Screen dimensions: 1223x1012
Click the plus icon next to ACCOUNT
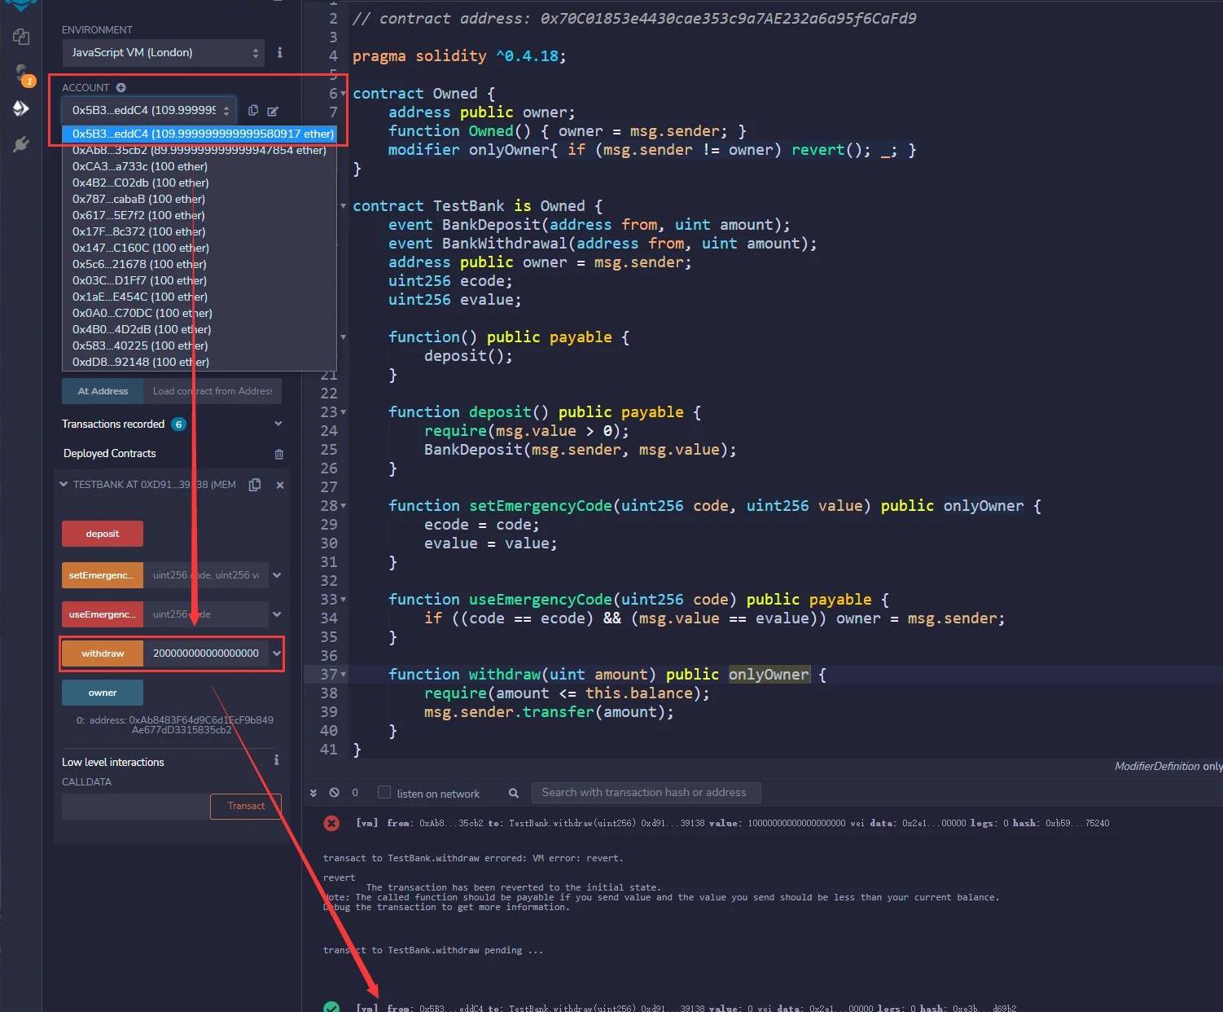(121, 87)
